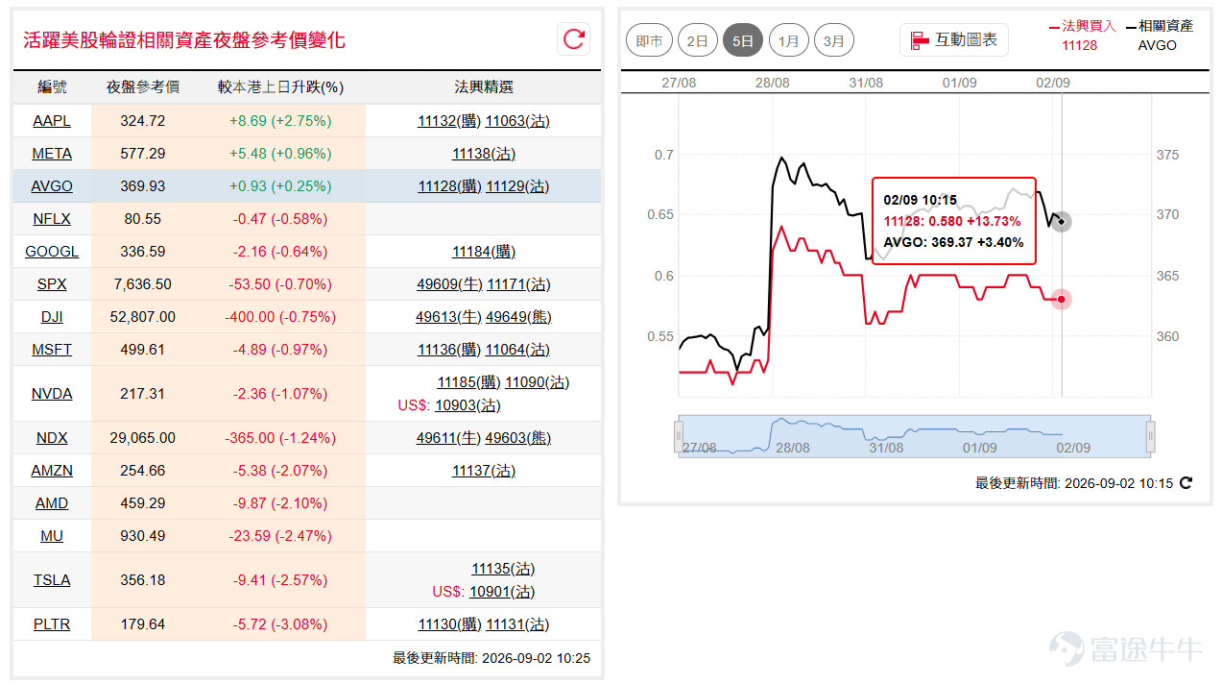The image size is (1222, 684).
Task: Select the 5日 chart range
Action: pyautogui.click(x=743, y=40)
